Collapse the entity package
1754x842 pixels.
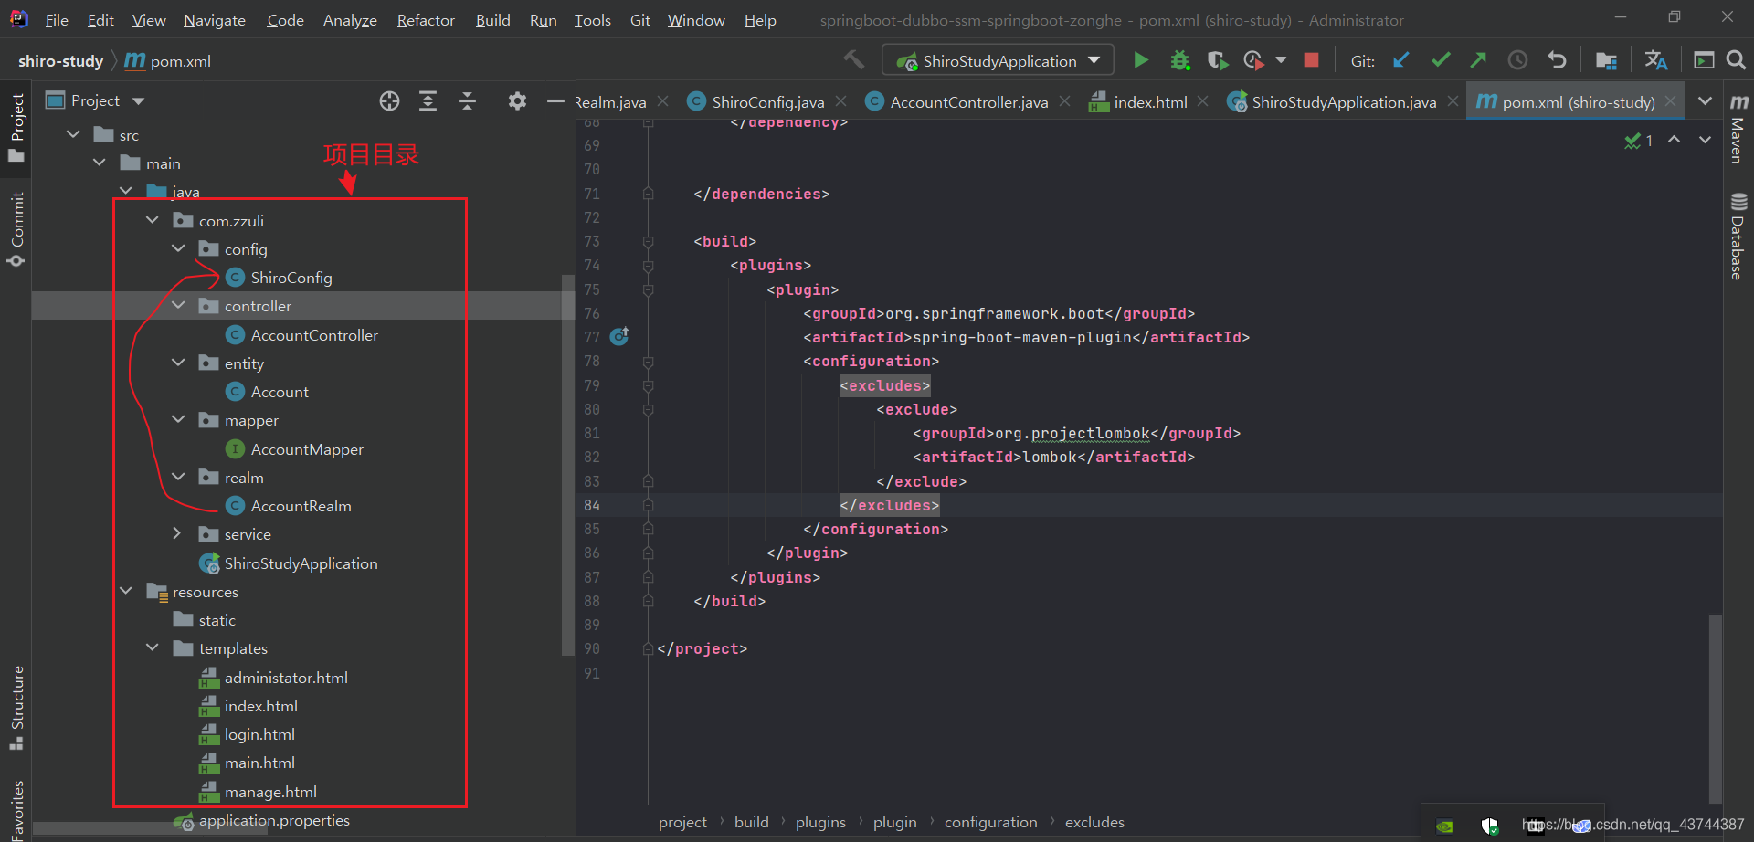point(178,363)
